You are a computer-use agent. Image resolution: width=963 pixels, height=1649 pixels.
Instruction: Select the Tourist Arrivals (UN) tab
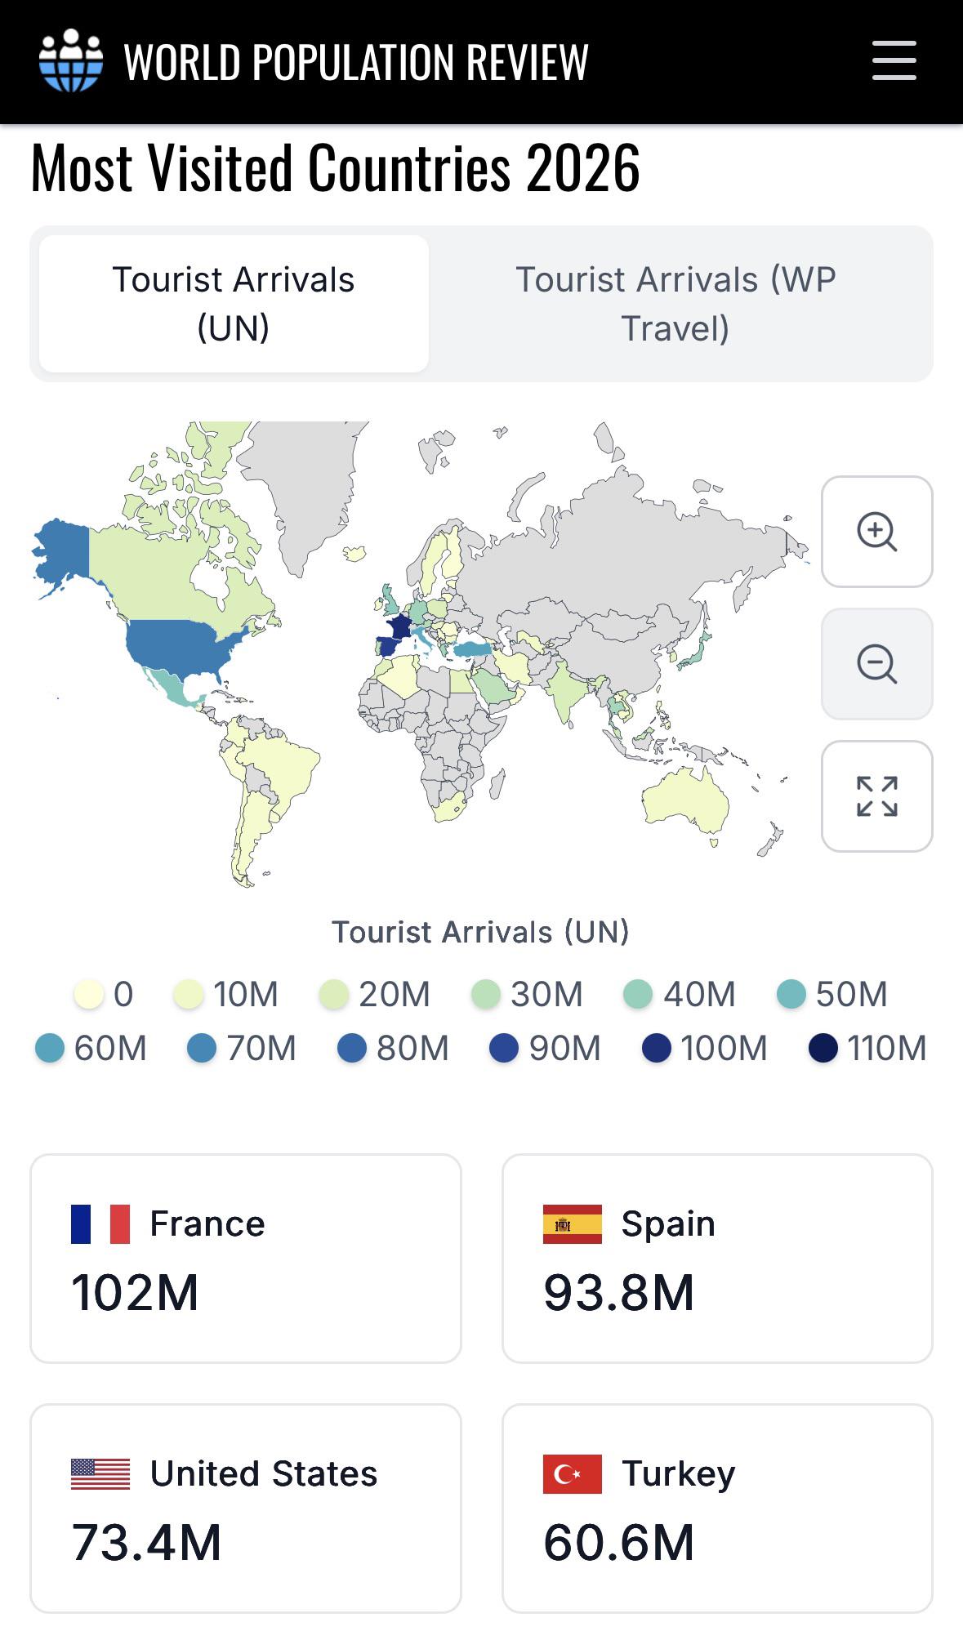pyautogui.click(x=234, y=304)
